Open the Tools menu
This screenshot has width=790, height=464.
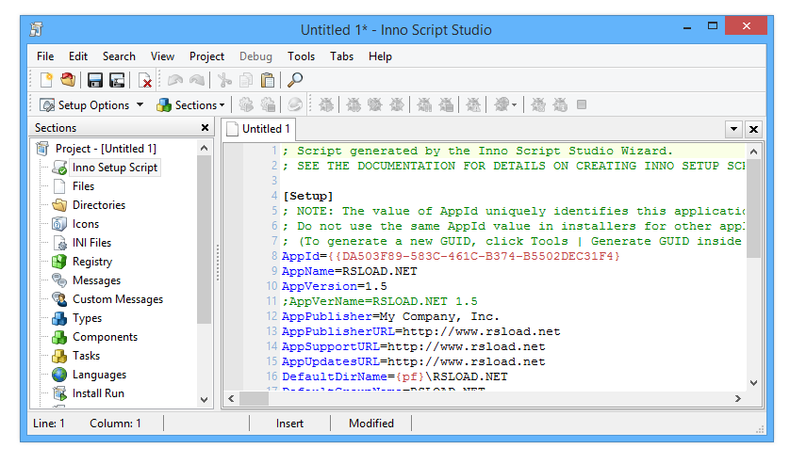point(301,56)
